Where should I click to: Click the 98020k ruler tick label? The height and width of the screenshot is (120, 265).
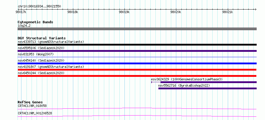176,12
